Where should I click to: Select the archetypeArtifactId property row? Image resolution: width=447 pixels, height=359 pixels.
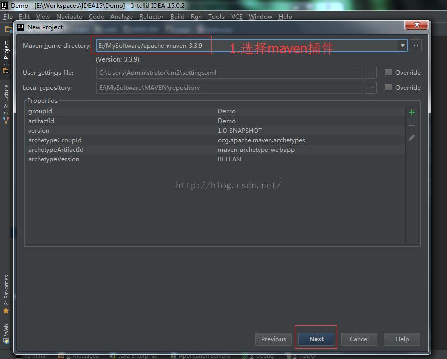tap(215, 150)
